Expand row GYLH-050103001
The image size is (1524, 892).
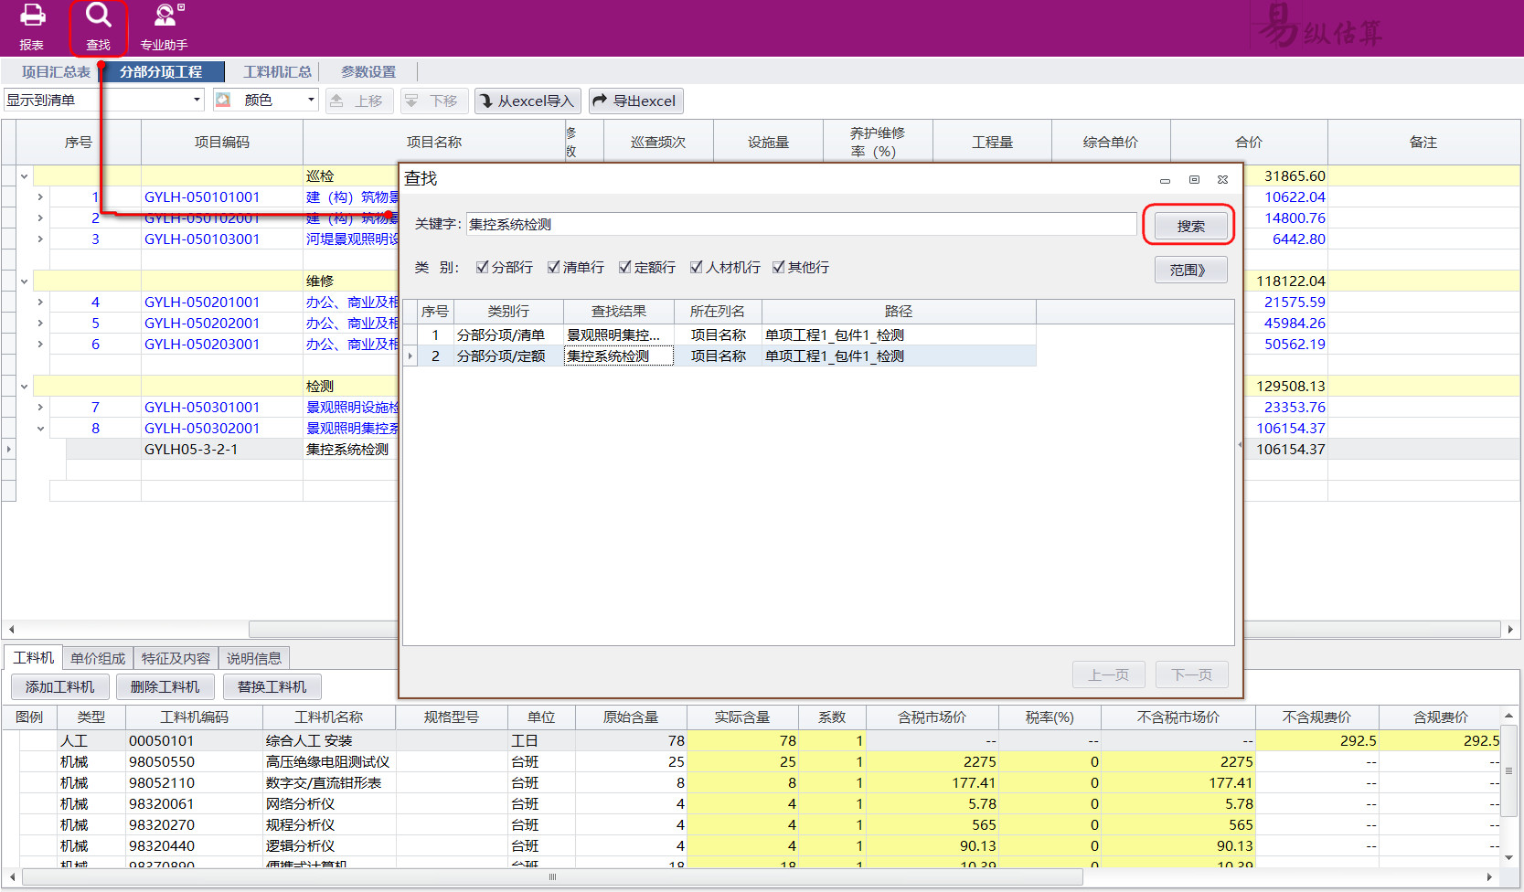point(40,239)
